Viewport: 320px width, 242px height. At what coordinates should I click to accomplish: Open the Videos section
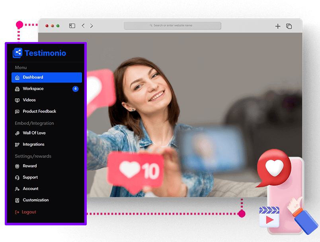(x=29, y=100)
